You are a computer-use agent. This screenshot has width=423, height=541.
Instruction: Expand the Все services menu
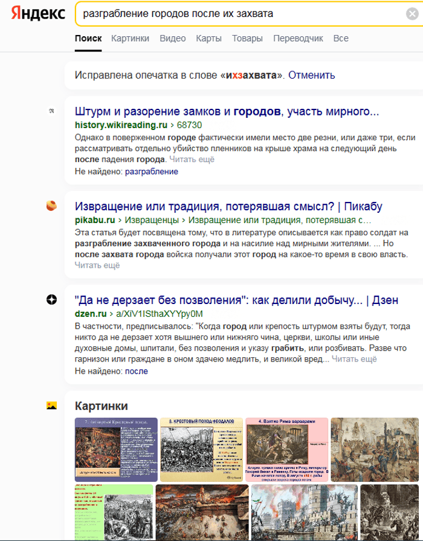tap(341, 38)
